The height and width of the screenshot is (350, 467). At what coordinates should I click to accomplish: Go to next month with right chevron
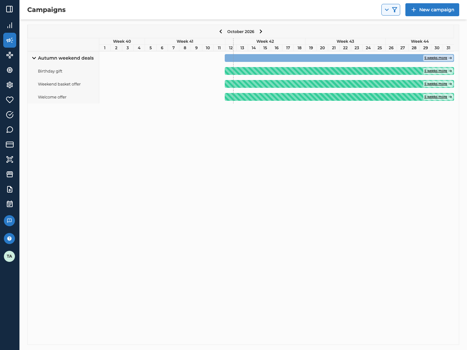261,31
